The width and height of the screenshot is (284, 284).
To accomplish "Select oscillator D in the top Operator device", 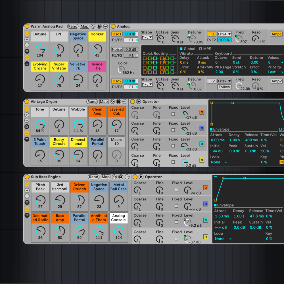I will pos(202,112).
